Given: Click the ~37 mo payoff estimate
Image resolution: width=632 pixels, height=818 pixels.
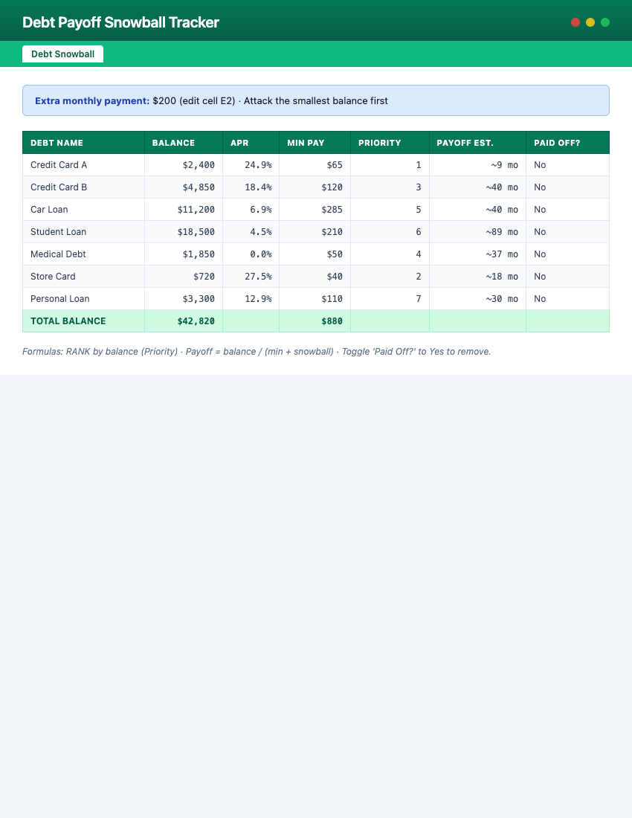Looking at the screenshot, I should (x=477, y=254).
